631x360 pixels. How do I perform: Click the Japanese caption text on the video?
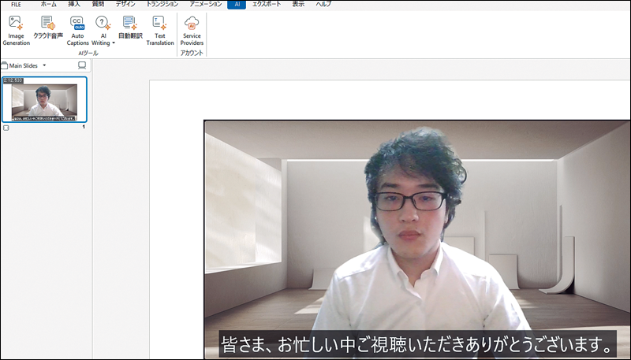(x=416, y=343)
